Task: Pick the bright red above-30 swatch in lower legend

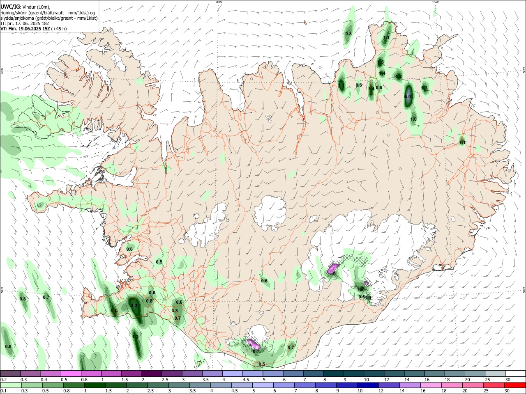Action: [x=515, y=385]
